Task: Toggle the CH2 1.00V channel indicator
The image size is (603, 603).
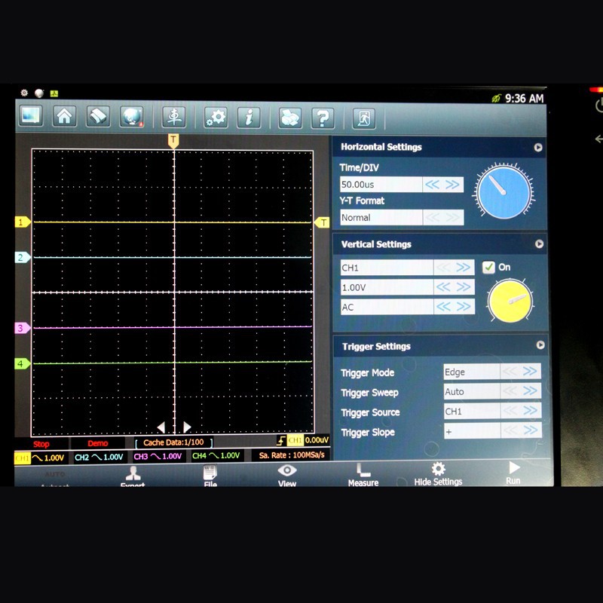Action: click(98, 456)
